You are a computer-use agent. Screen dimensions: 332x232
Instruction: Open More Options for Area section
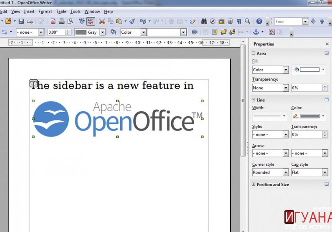click(326, 53)
